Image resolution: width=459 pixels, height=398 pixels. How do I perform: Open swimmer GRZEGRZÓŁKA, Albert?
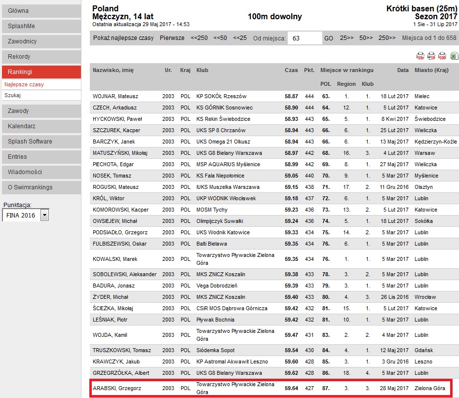point(121,373)
